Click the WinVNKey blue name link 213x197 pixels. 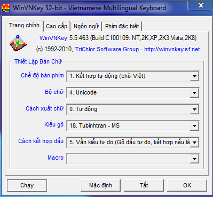pos(53,38)
